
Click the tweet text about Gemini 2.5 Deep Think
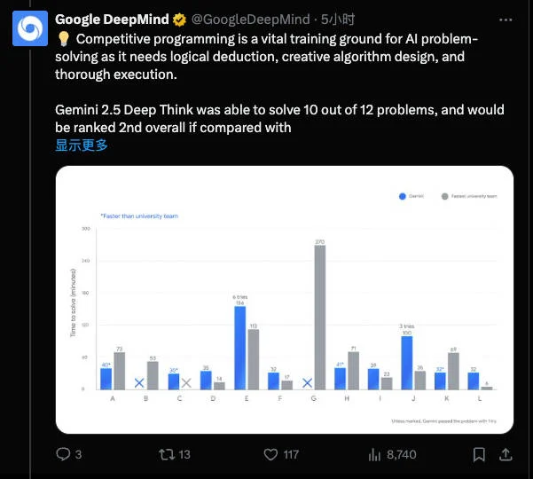pos(279,119)
